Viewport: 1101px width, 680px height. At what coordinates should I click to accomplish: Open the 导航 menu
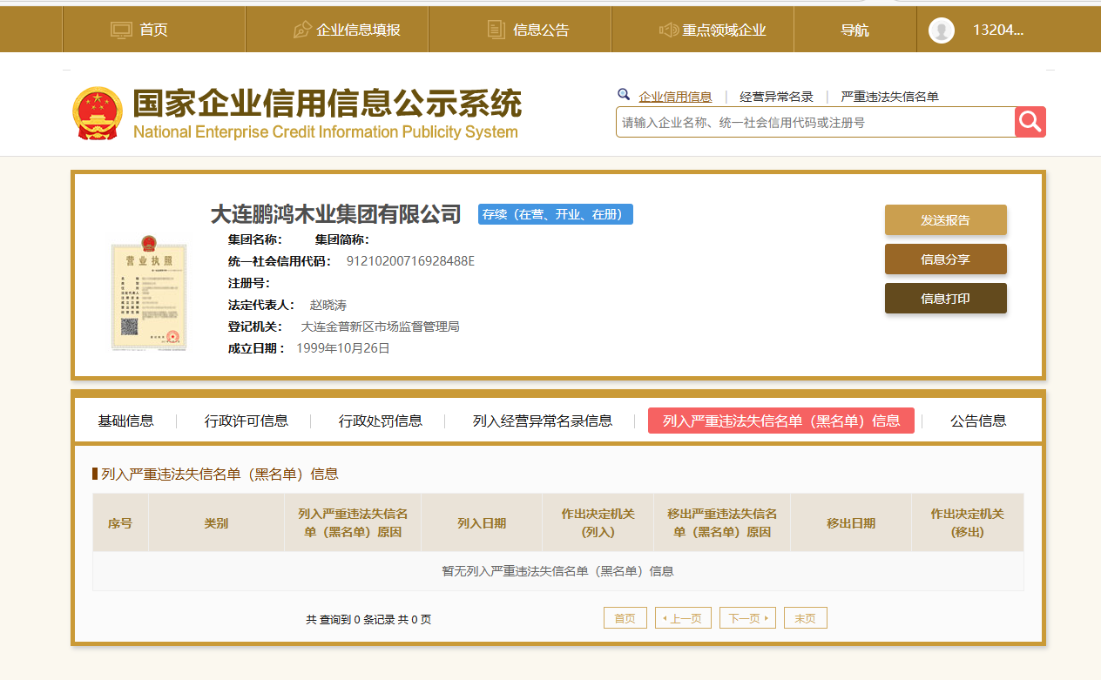(854, 30)
